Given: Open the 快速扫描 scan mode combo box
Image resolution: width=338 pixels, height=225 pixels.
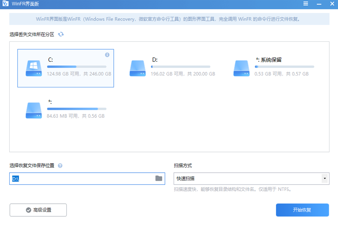Looking at the screenshot, I should 251,179.
